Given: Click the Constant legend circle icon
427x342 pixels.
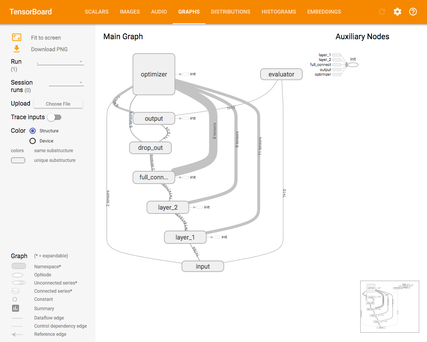Looking at the screenshot, I should [15, 299].
